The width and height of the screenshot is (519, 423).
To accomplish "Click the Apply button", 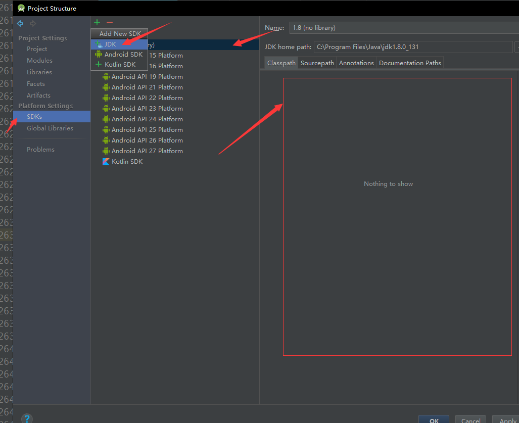I will point(506,419).
